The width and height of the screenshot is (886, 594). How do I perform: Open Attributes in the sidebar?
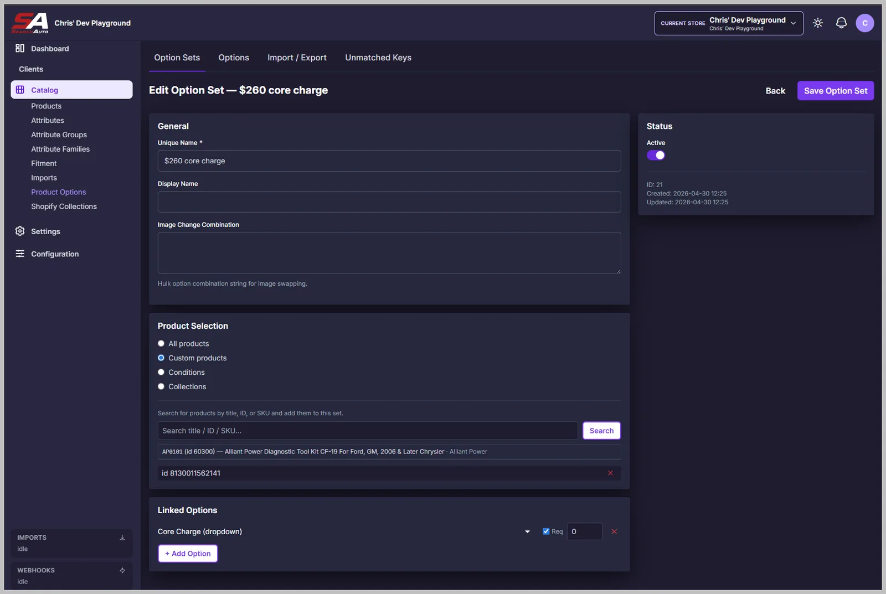click(x=48, y=120)
